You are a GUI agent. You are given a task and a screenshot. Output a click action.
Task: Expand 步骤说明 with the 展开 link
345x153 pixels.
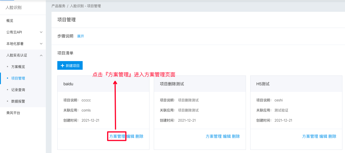[81, 36]
